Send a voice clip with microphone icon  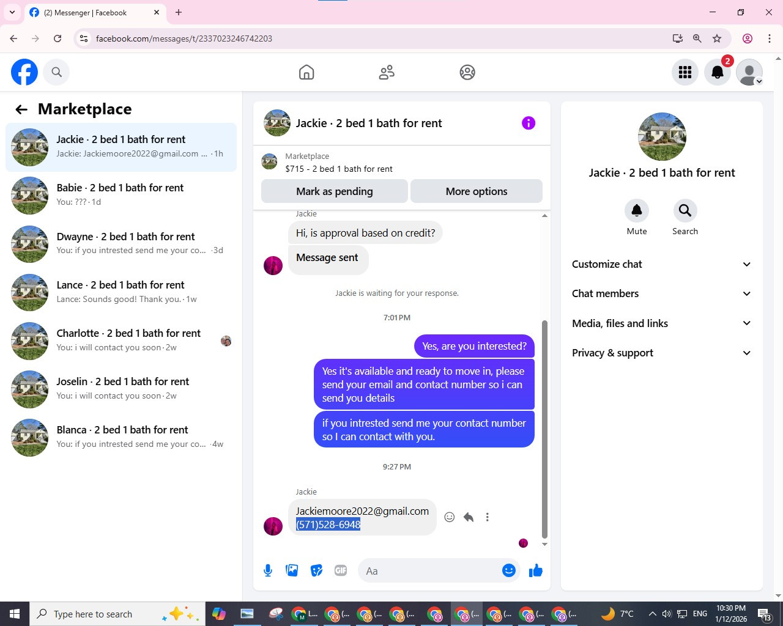(268, 570)
